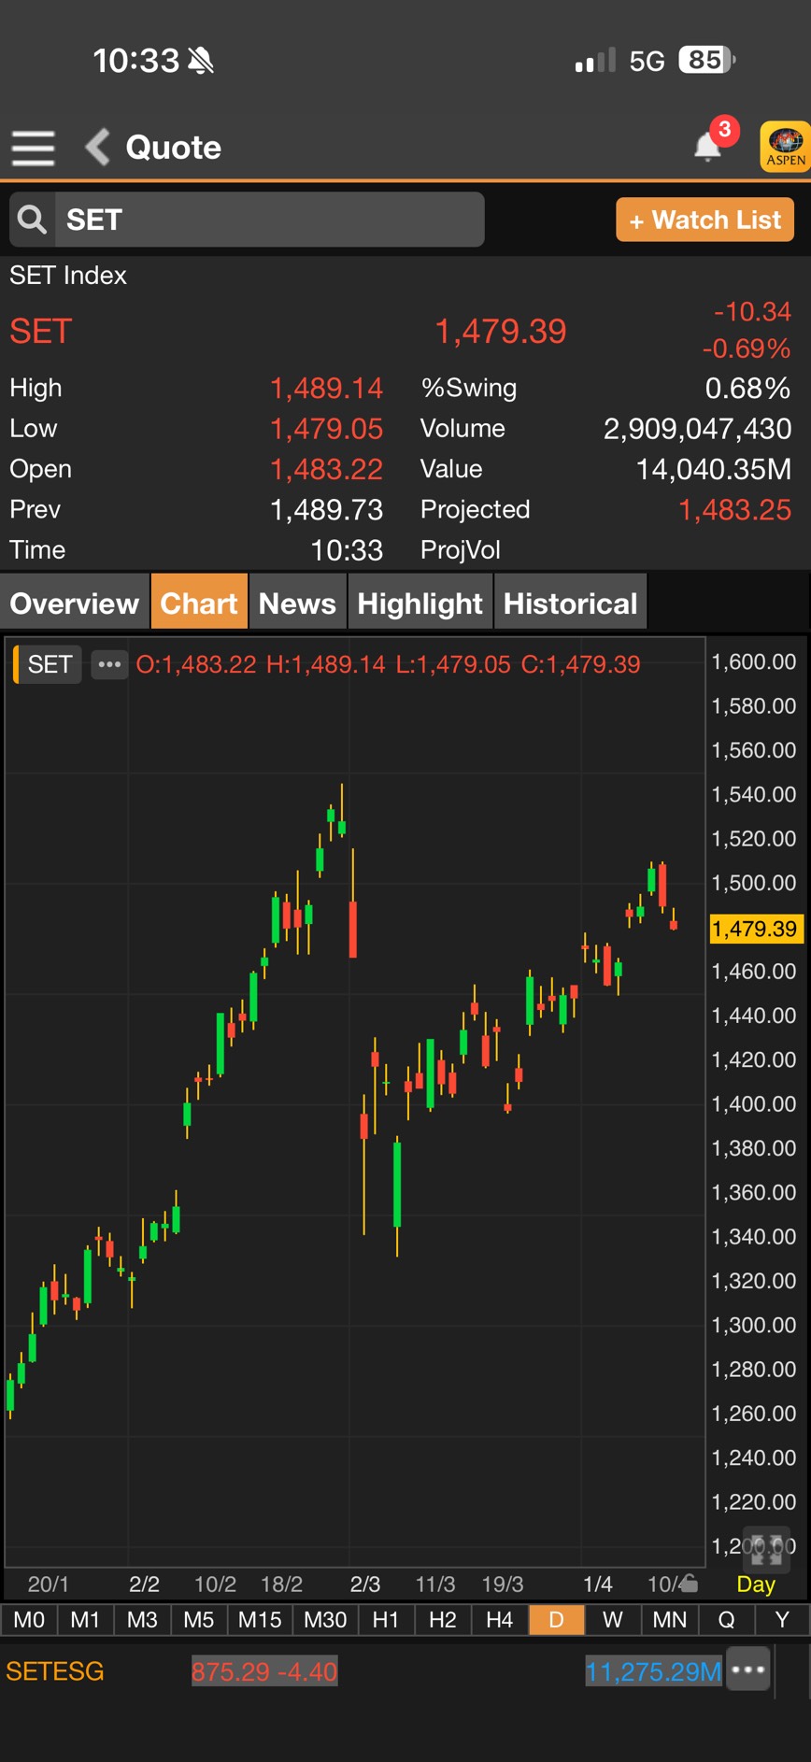Switch to the News tab

[x=297, y=604]
